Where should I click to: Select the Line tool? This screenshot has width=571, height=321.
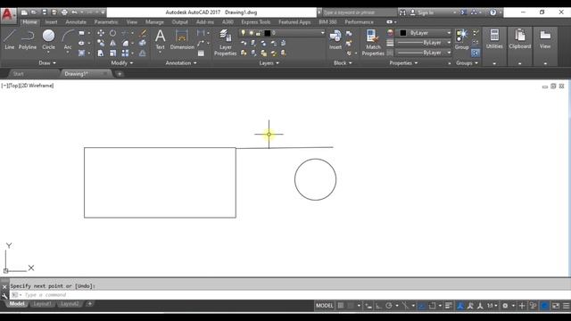(10, 39)
